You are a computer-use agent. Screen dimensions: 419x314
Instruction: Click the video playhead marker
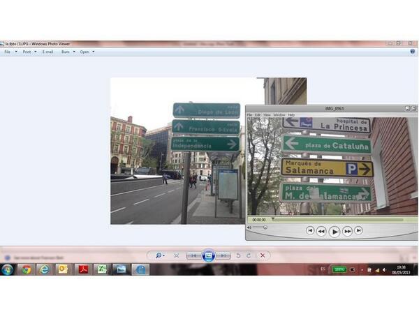(273, 219)
